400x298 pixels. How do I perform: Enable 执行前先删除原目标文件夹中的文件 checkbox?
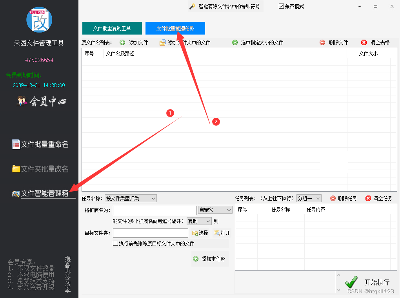116,243
